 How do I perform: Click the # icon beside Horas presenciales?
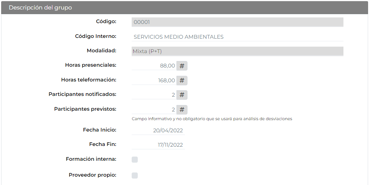point(182,66)
